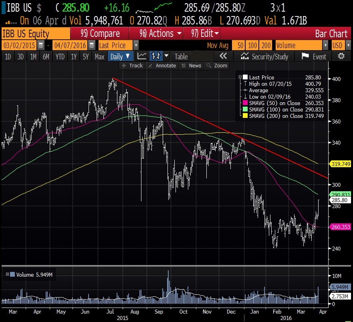353x322 pixels.
Task: Click the intraday sparkline mini chart
Action: pos(154,8)
